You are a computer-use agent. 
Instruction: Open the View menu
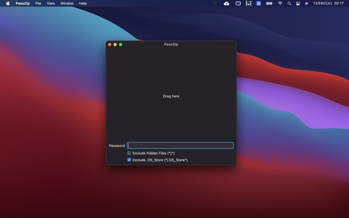[51, 3]
